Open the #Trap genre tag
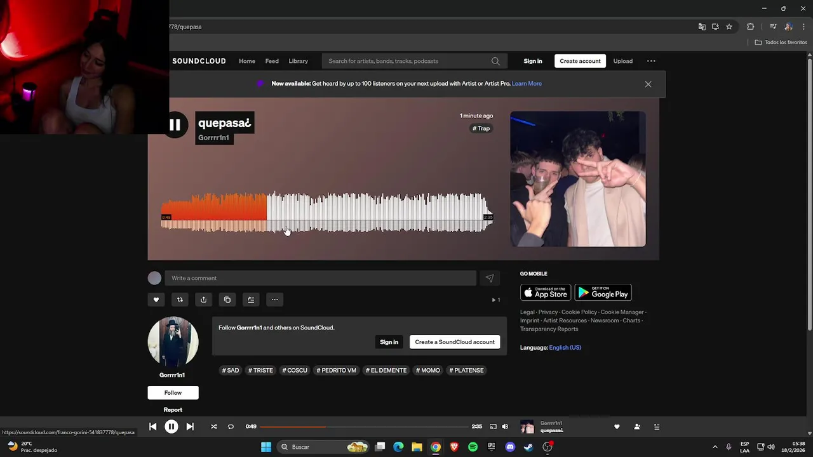Image resolution: width=813 pixels, height=457 pixels. (x=481, y=128)
